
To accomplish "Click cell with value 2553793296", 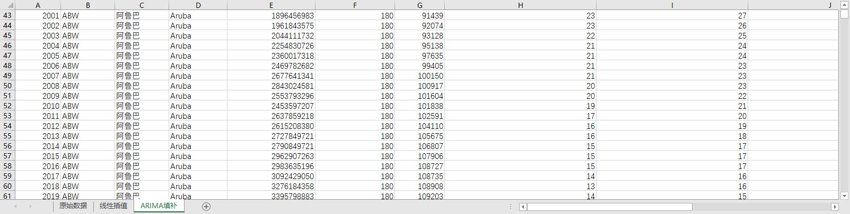I will (x=271, y=96).
